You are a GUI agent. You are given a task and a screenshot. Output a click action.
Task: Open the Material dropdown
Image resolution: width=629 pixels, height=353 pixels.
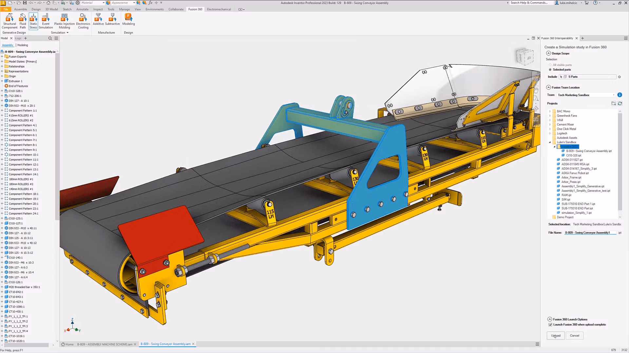point(104,3)
